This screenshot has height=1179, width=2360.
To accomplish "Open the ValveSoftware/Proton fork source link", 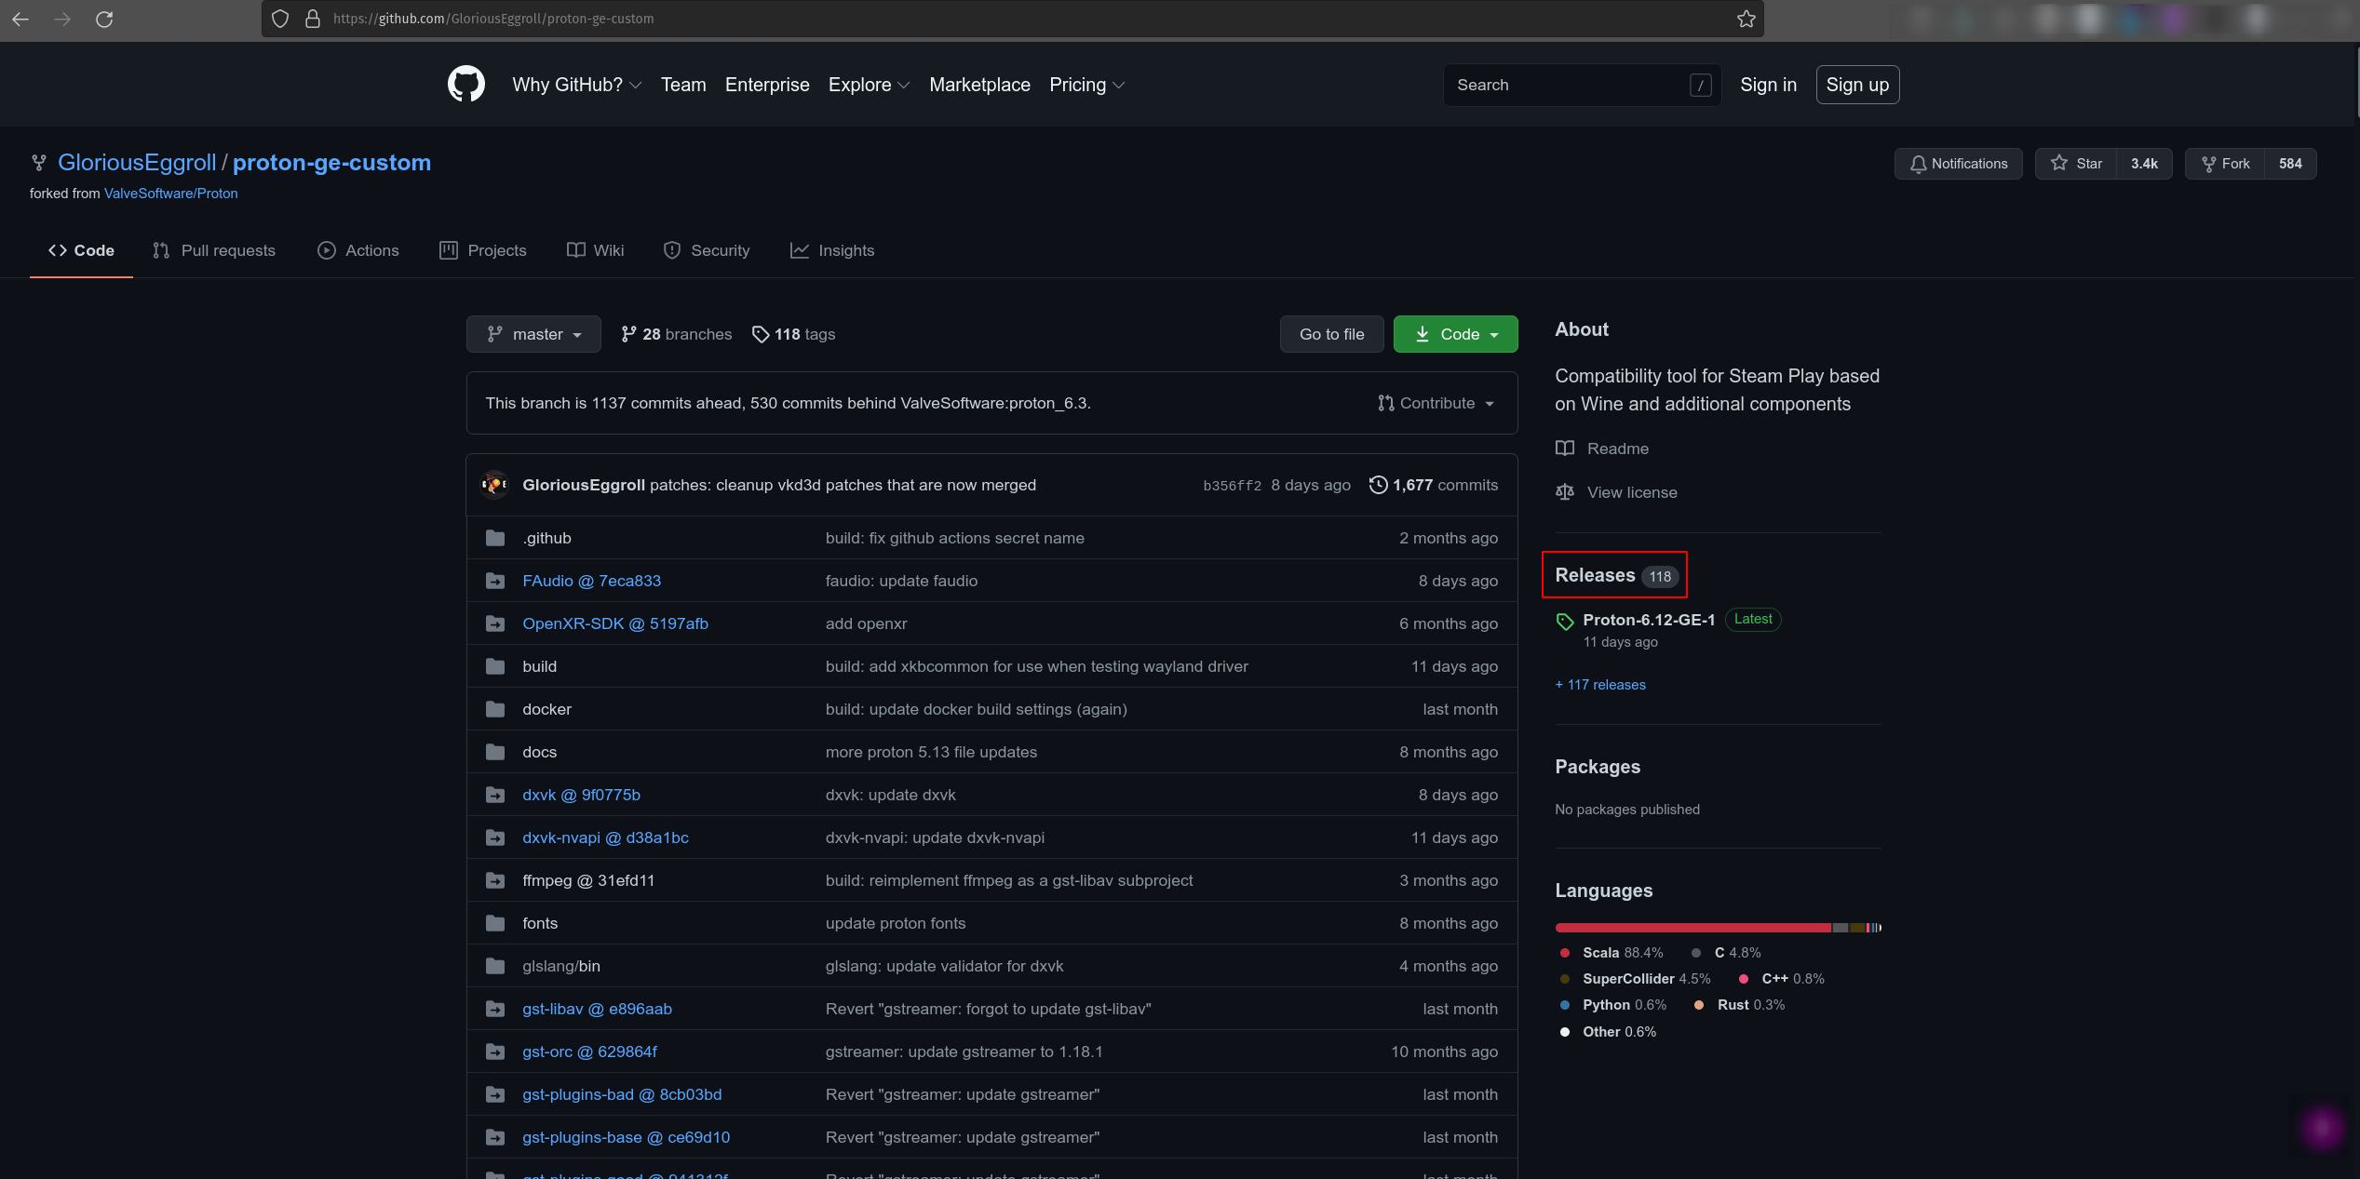I will (x=170, y=194).
